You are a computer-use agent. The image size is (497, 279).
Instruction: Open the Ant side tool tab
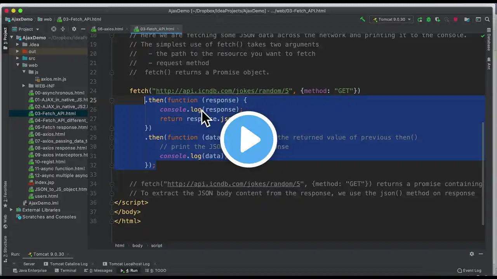pos(489,63)
